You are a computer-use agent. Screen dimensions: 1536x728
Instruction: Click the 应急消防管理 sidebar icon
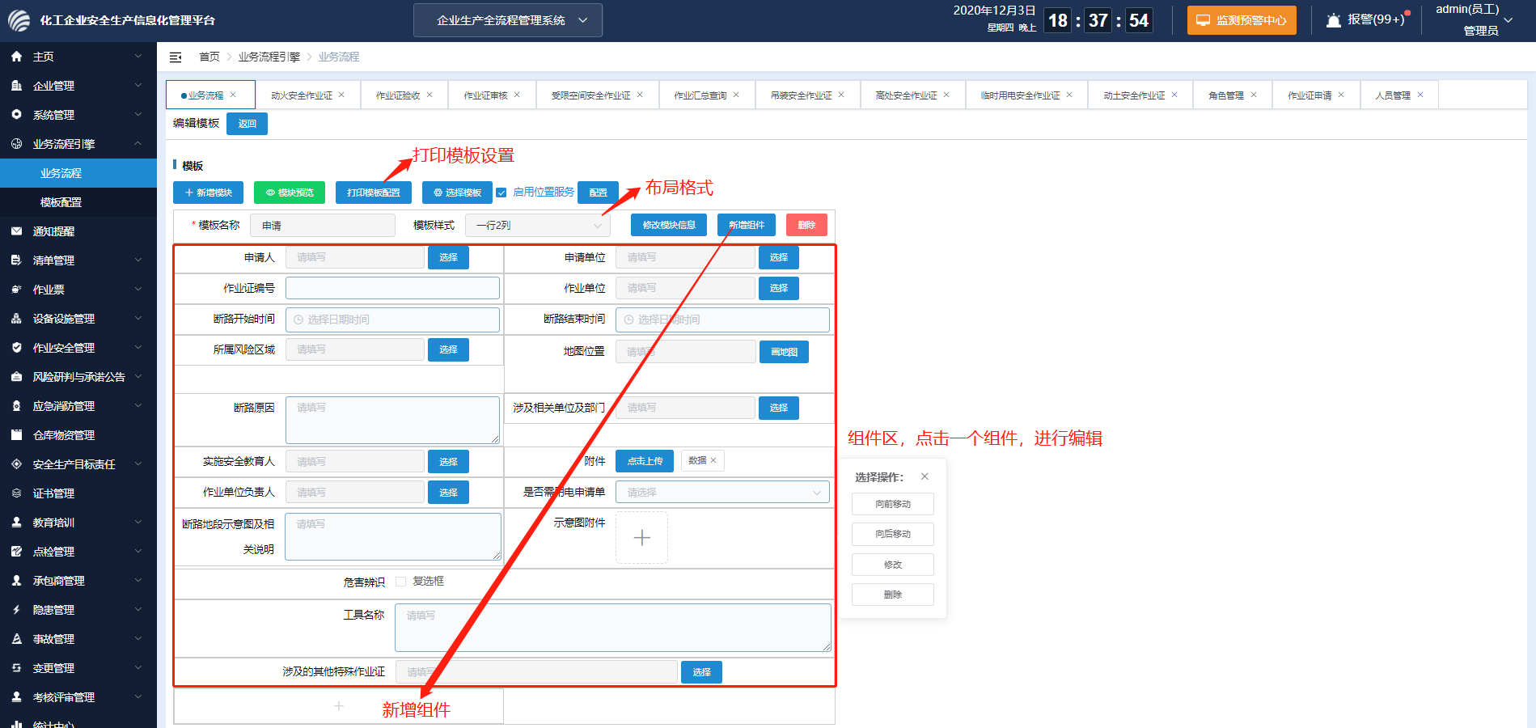coord(16,406)
